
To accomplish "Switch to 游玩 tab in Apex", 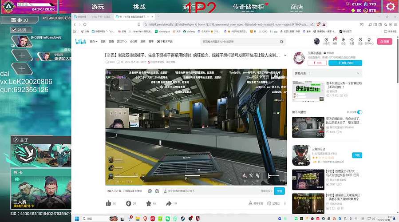I will pos(98,7).
